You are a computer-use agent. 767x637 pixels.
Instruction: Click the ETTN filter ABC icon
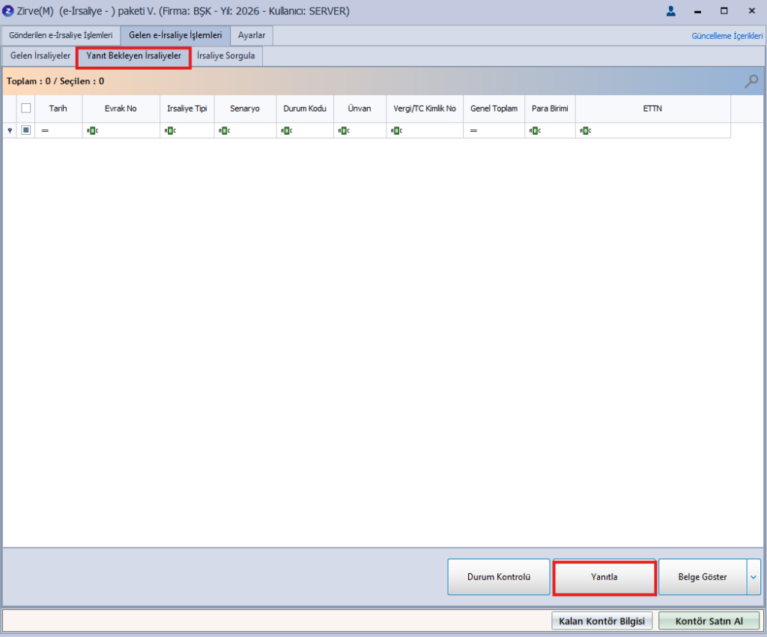[x=586, y=130]
